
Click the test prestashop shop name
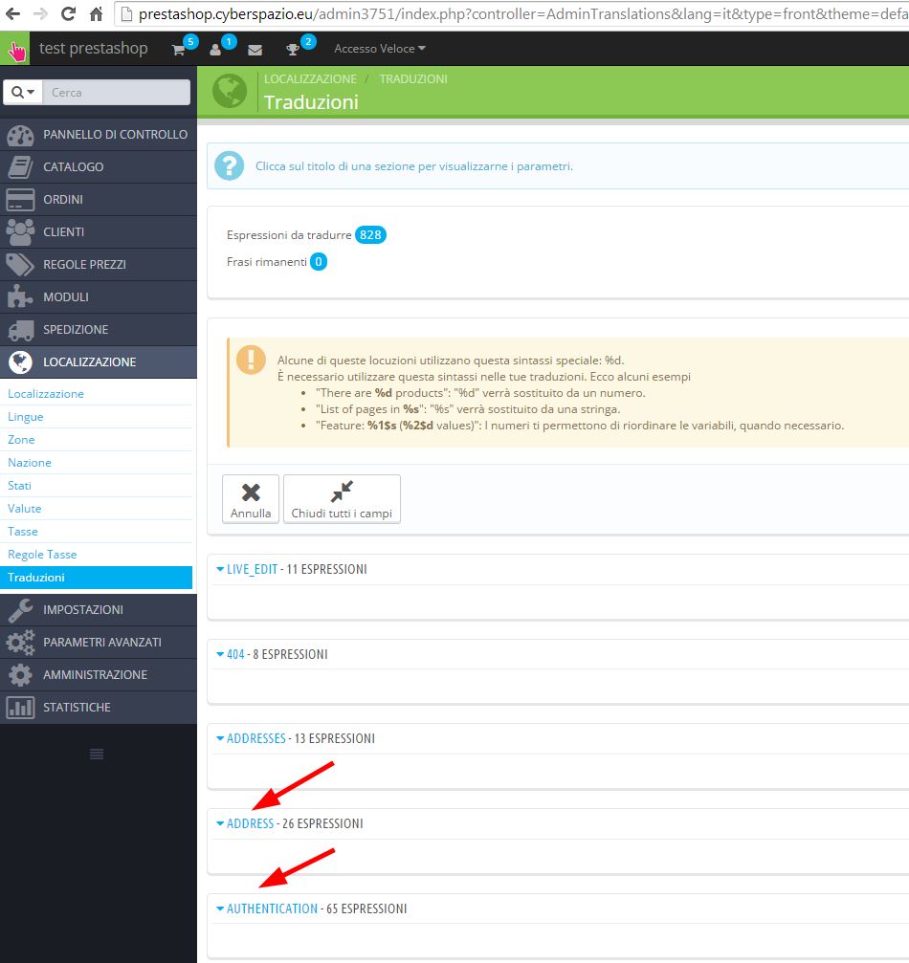click(x=94, y=49)
